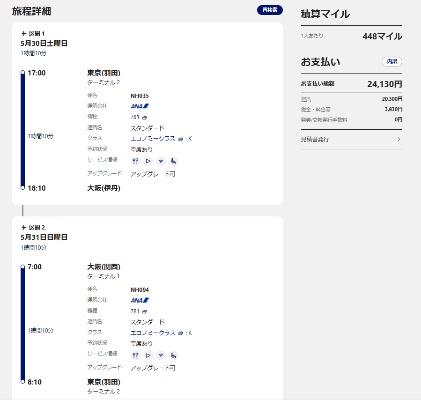Click the Wi-Fi service icon for NH035
421x400 pixels.
click(161, 161)
